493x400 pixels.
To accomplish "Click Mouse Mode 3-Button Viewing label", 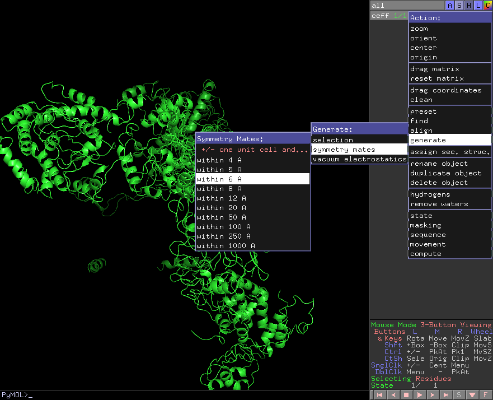I will tap(431, 325).
